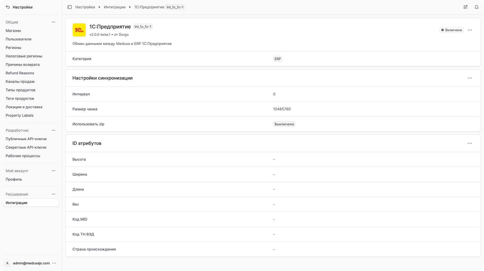Collapse the Мой аккаунт sidebar section
The width and height of the screenshot is (484, 271).
pyautogui.click(x=53, y=171)
